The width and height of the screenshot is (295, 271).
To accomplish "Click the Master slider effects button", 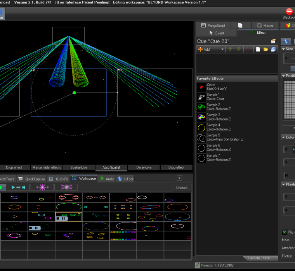I will pyautogui.click(x=47, y=168).
